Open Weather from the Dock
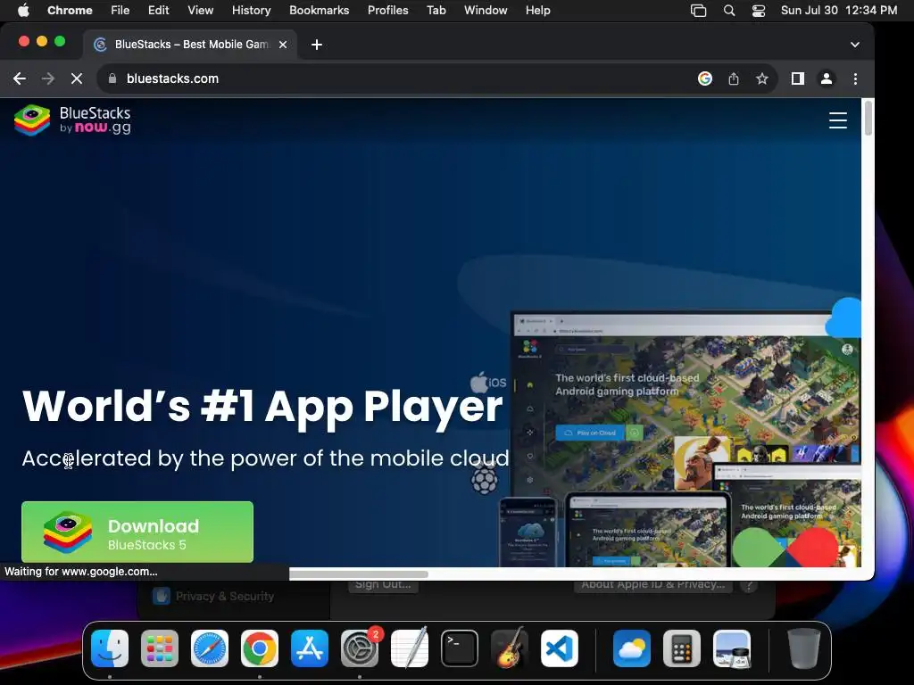 coord(632,648)
